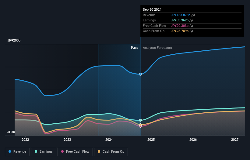Screen dimensions: 250x160
Task: Click the JP¥133.878b revenue value
Action: [181, 15]
